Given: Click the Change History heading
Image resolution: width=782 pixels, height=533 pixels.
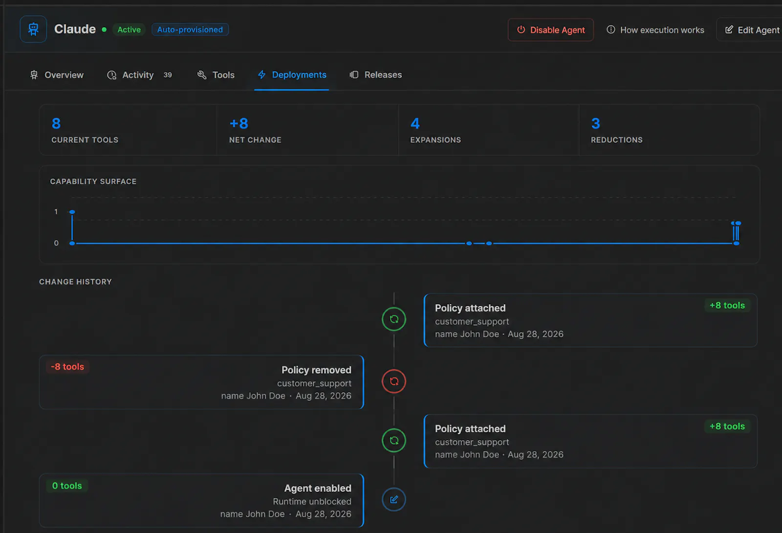Looking at the screenshot, I should (x=76, y=282).
